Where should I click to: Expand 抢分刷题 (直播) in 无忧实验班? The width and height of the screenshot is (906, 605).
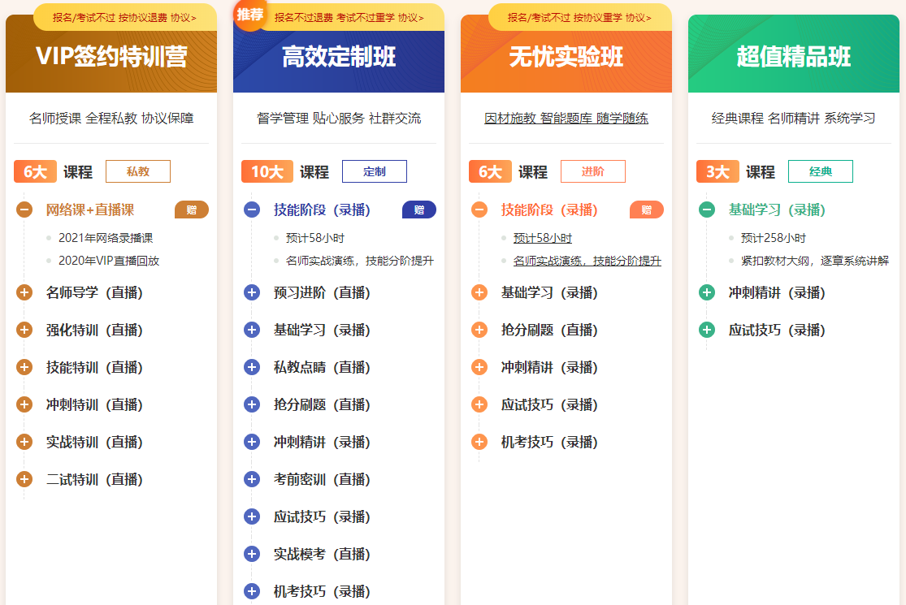479,331
